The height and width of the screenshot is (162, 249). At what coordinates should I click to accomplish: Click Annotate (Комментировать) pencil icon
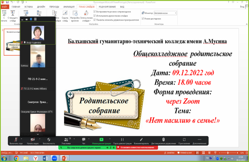click(141, 140)
